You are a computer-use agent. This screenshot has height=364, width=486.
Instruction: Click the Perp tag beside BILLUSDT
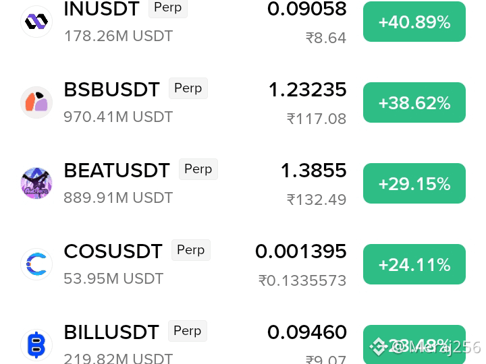(x=188, y=331)
